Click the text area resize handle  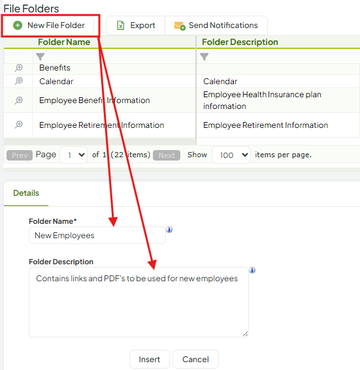click(x=245, y=333)
